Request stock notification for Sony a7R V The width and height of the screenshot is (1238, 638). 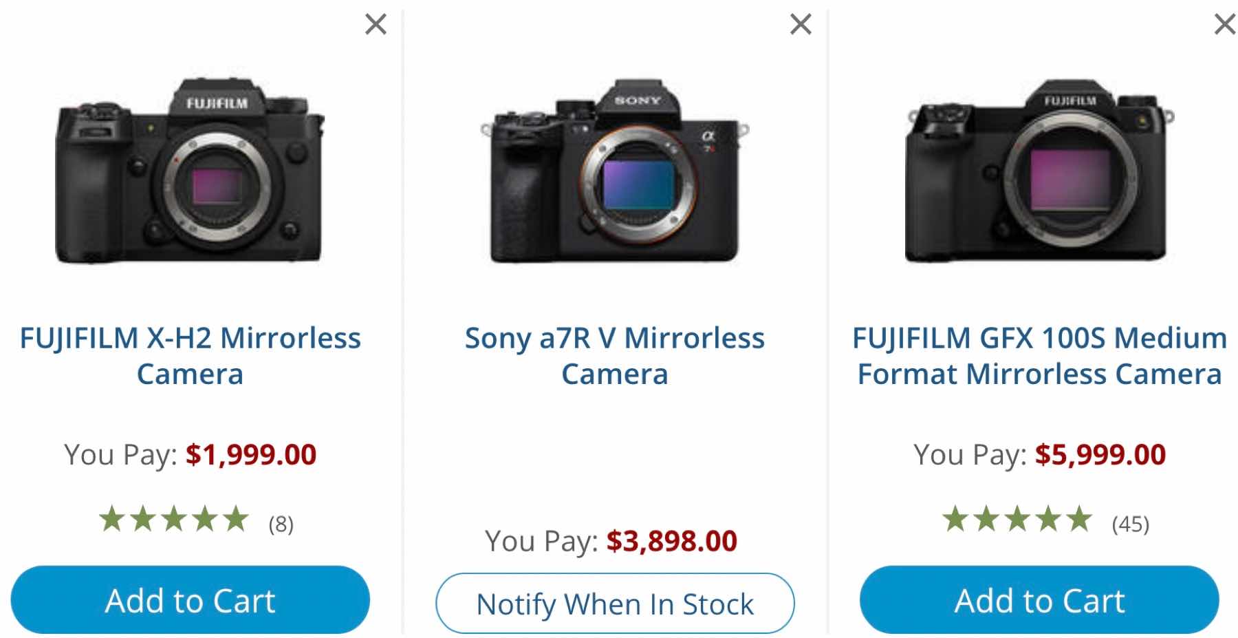coord(616,603)
